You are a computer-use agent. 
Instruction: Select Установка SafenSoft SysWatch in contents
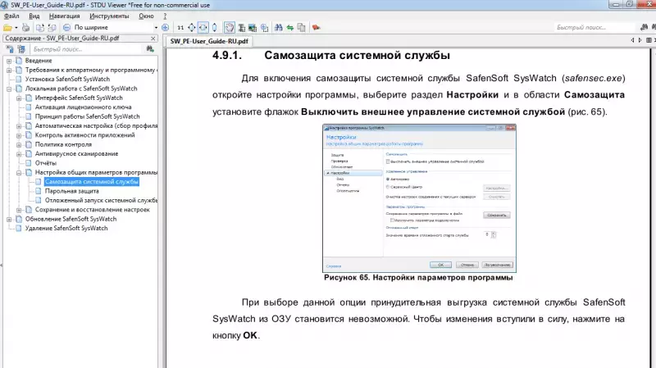[67, 79]
